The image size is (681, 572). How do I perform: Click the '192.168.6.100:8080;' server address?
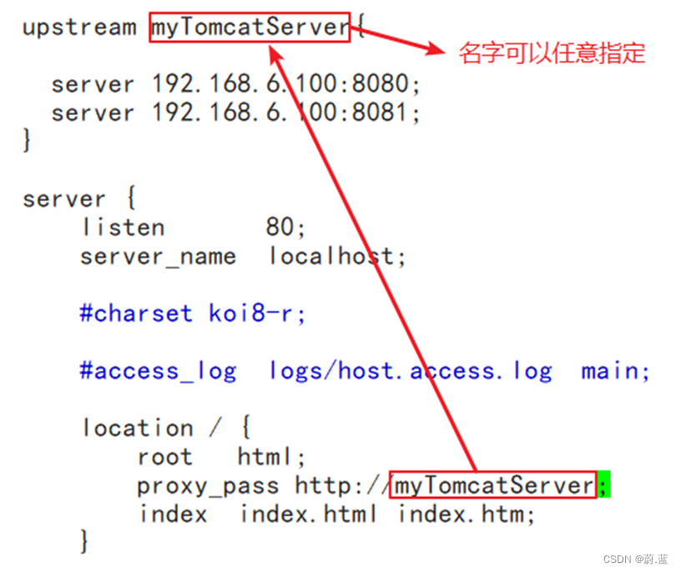pos(285,83)
